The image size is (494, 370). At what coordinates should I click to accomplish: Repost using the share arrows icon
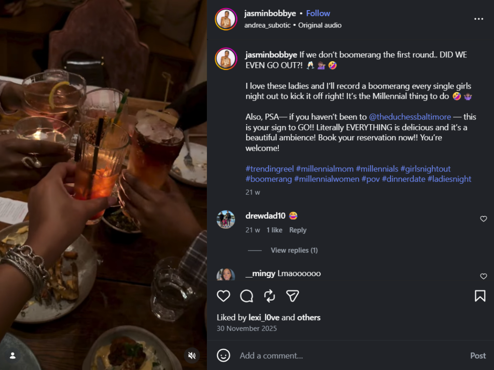(270, 296)
